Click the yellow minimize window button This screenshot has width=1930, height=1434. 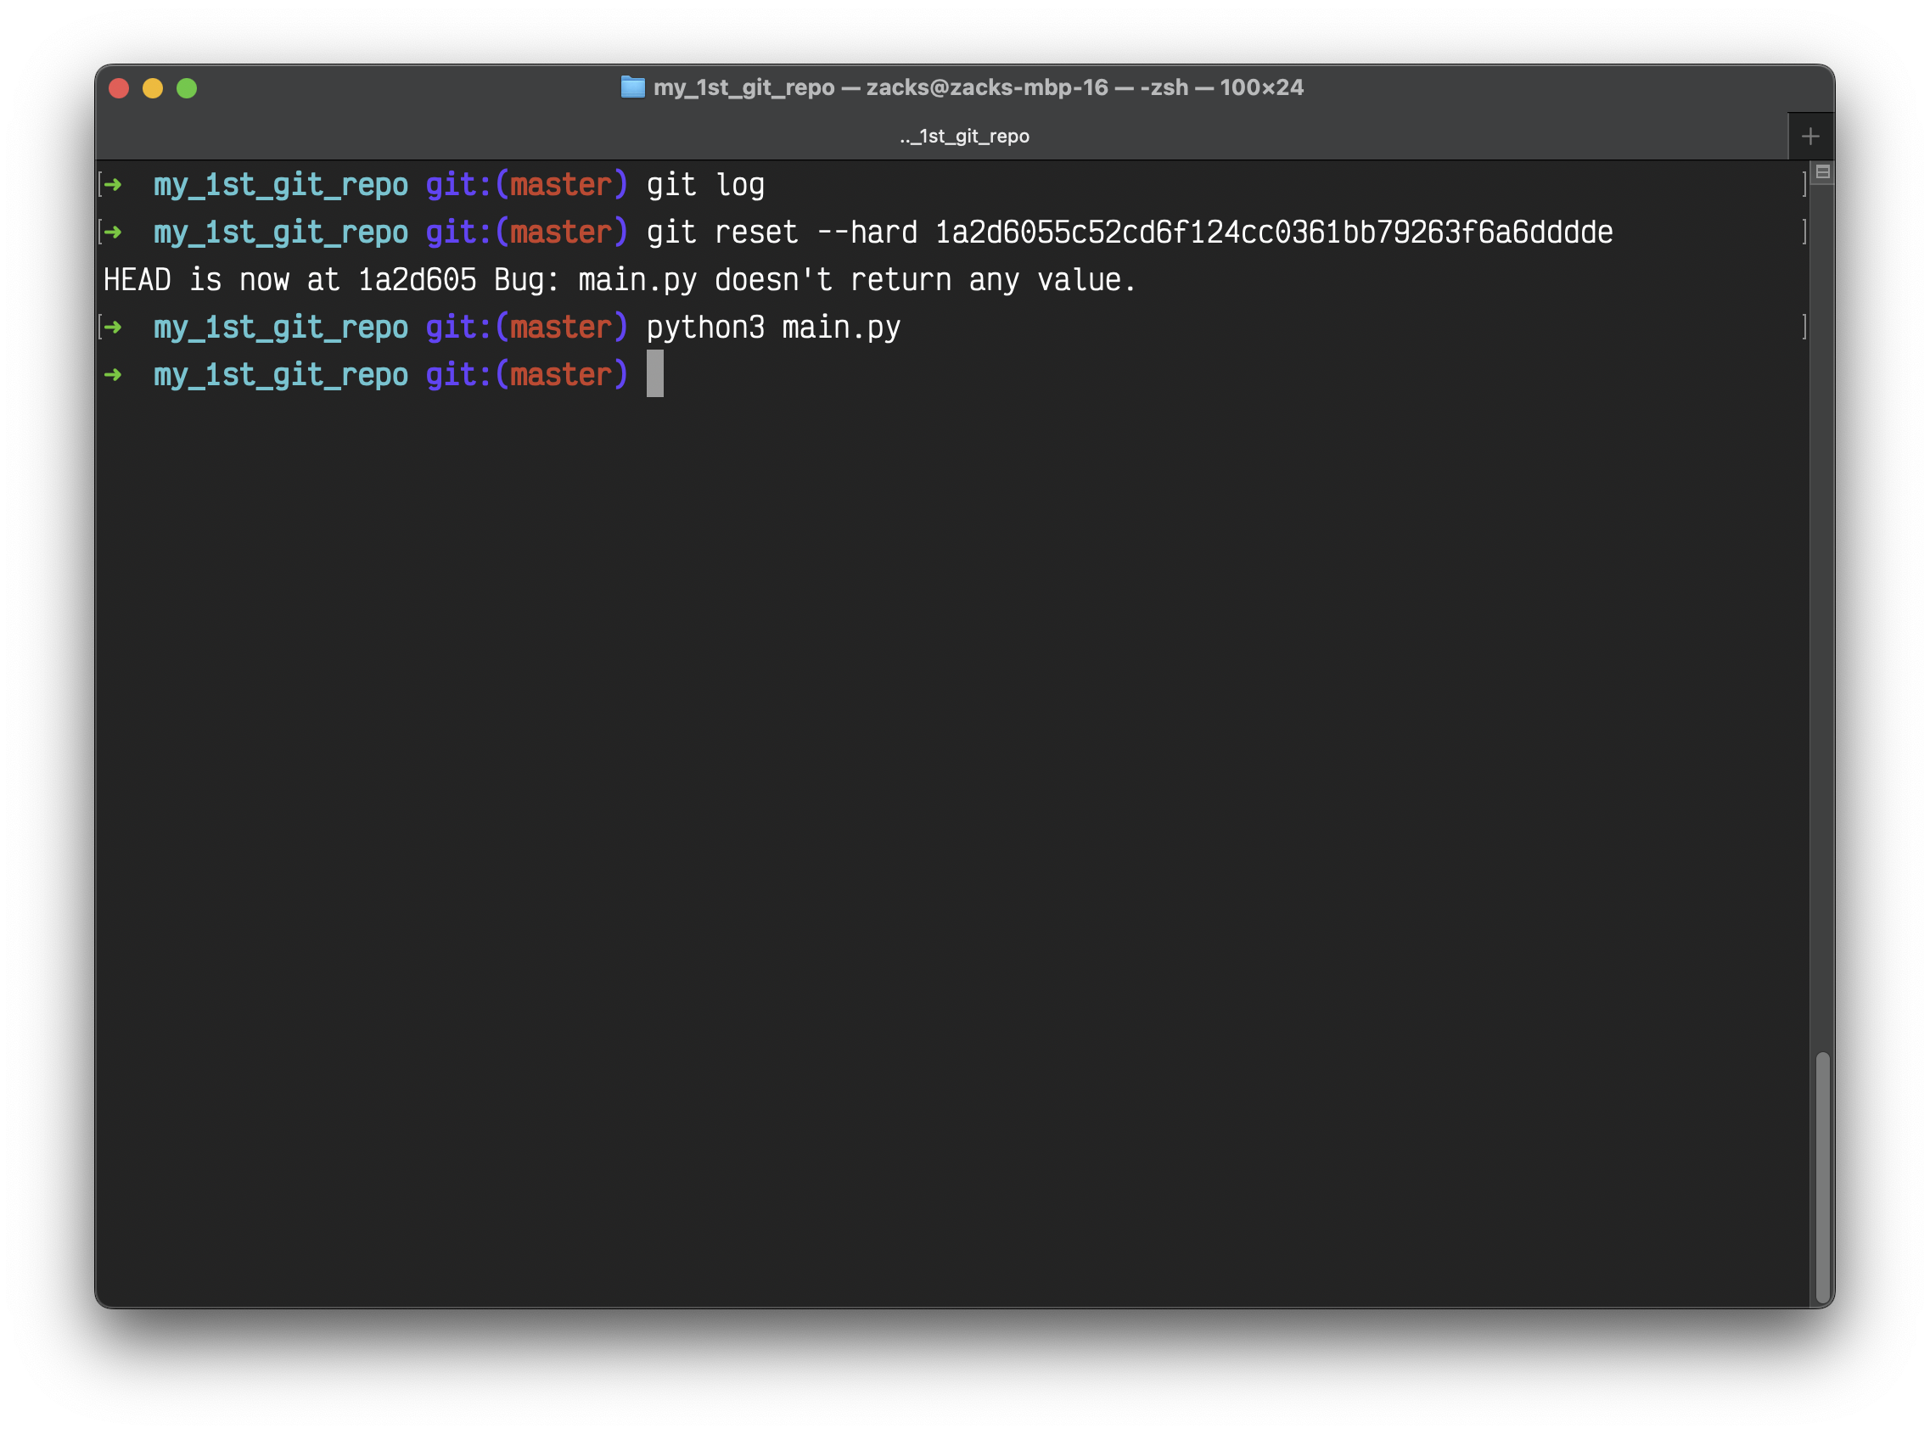(153, 88)
